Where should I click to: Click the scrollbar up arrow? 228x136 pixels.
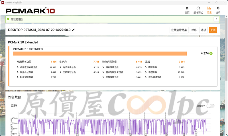(226, 17)
